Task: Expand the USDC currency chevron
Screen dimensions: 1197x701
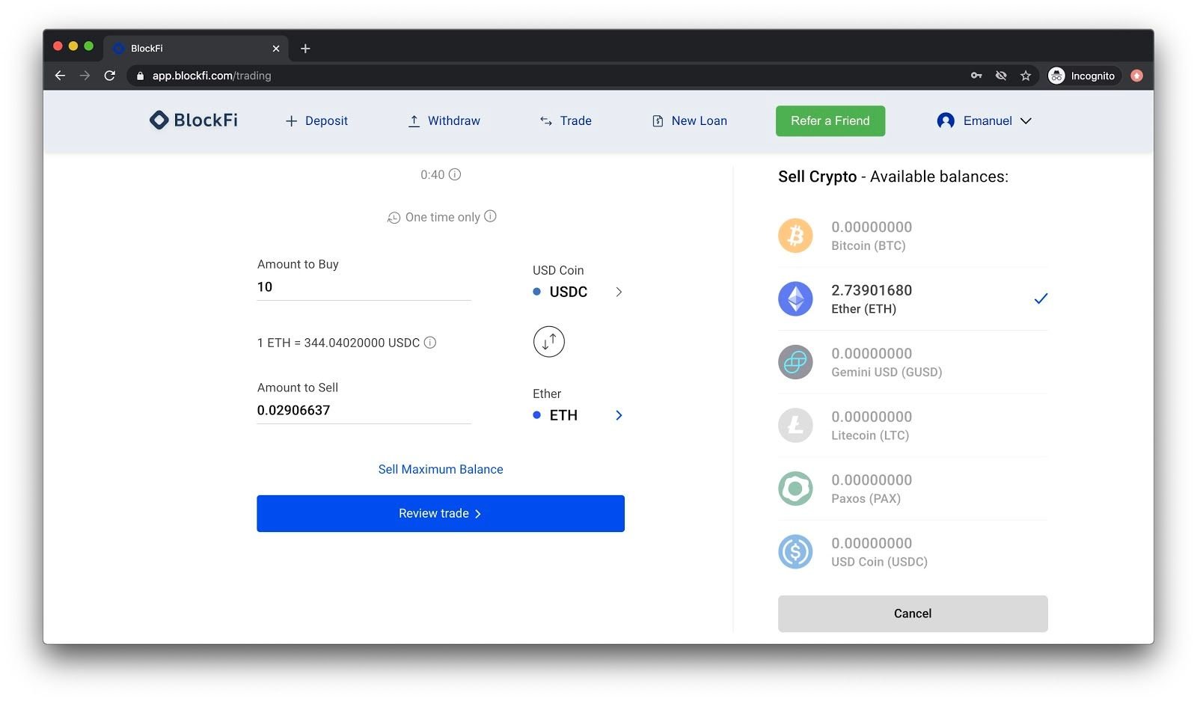Action: click(619, 292)
